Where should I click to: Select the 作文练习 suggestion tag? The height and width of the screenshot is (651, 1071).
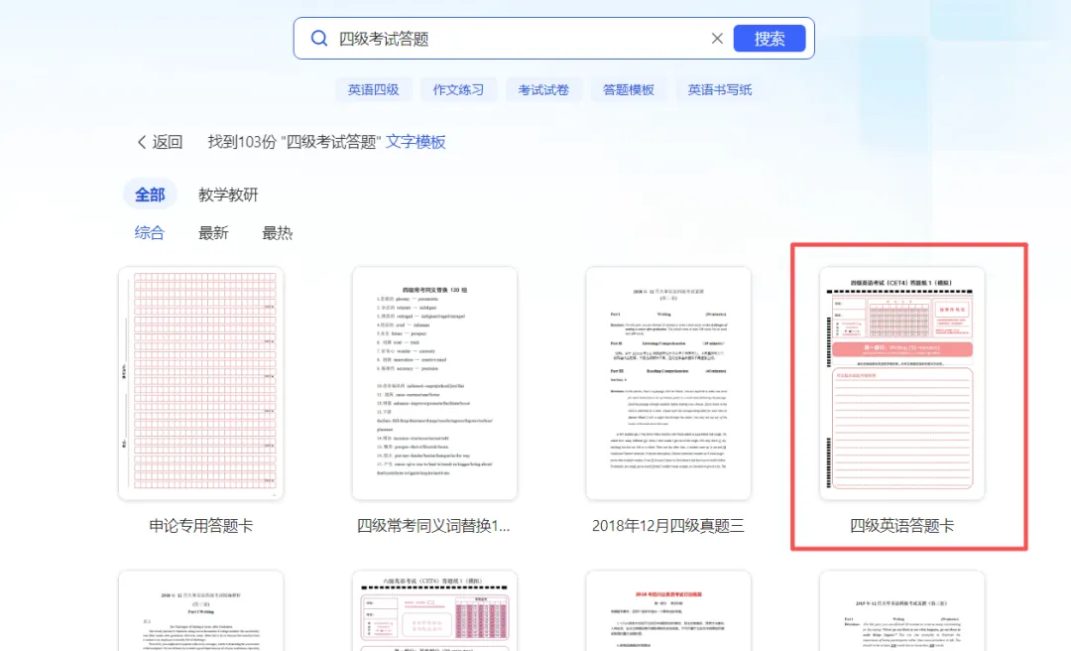pos(458,89)
